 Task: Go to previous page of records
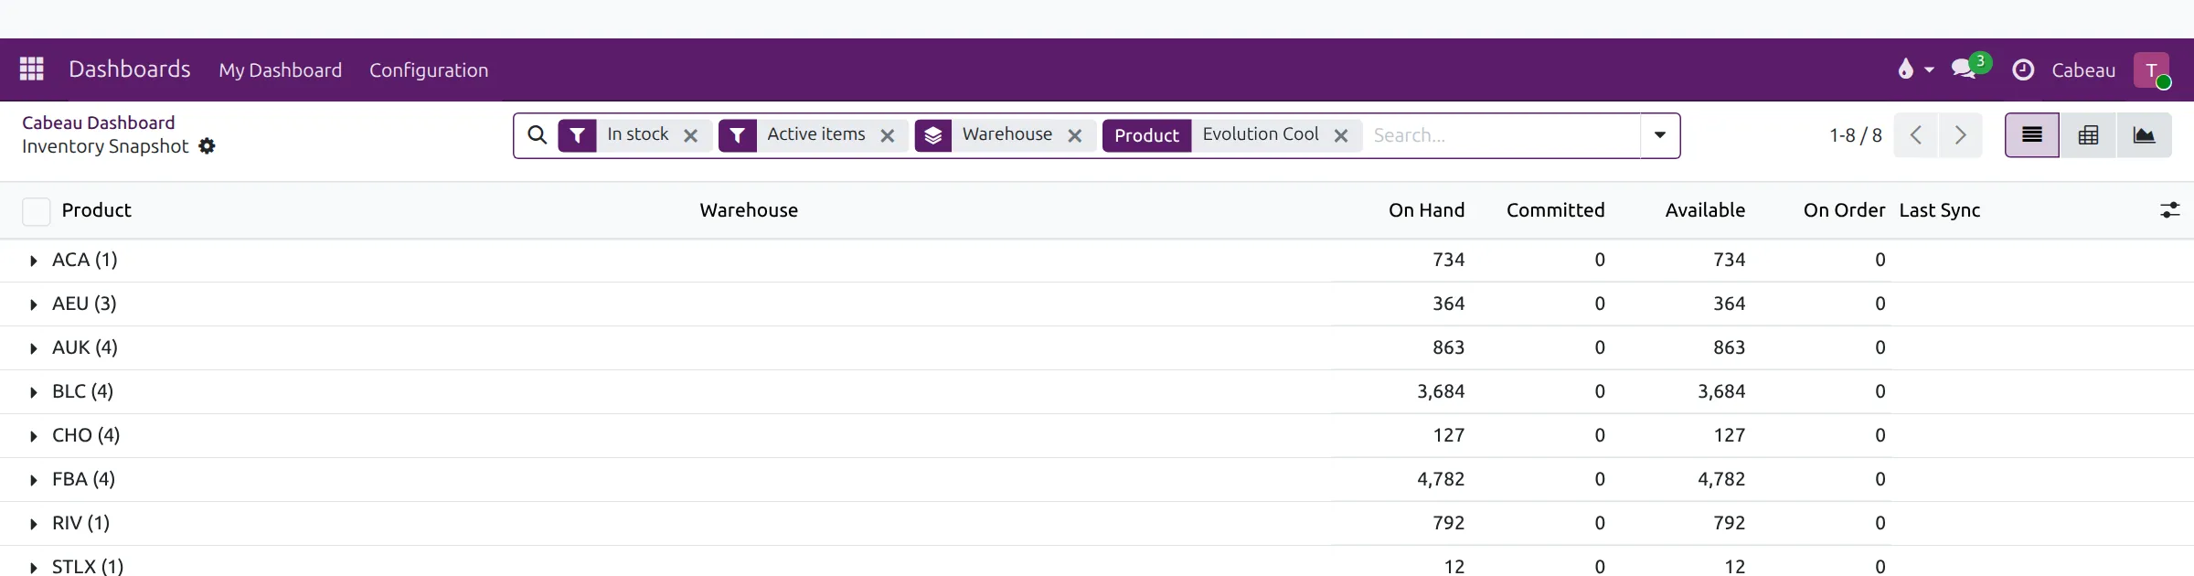point(1916,135)
